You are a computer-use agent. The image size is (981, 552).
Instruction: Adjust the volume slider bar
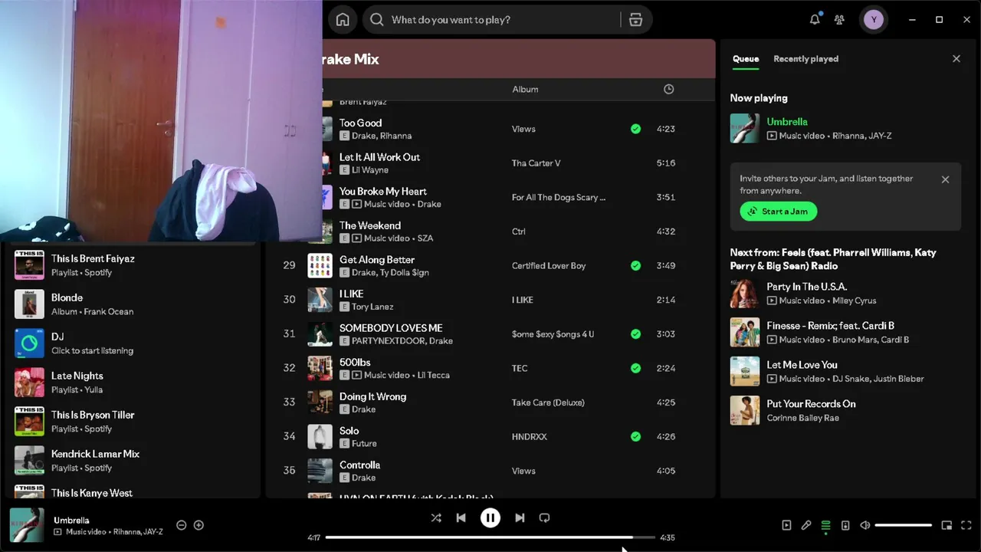point(904,525)
